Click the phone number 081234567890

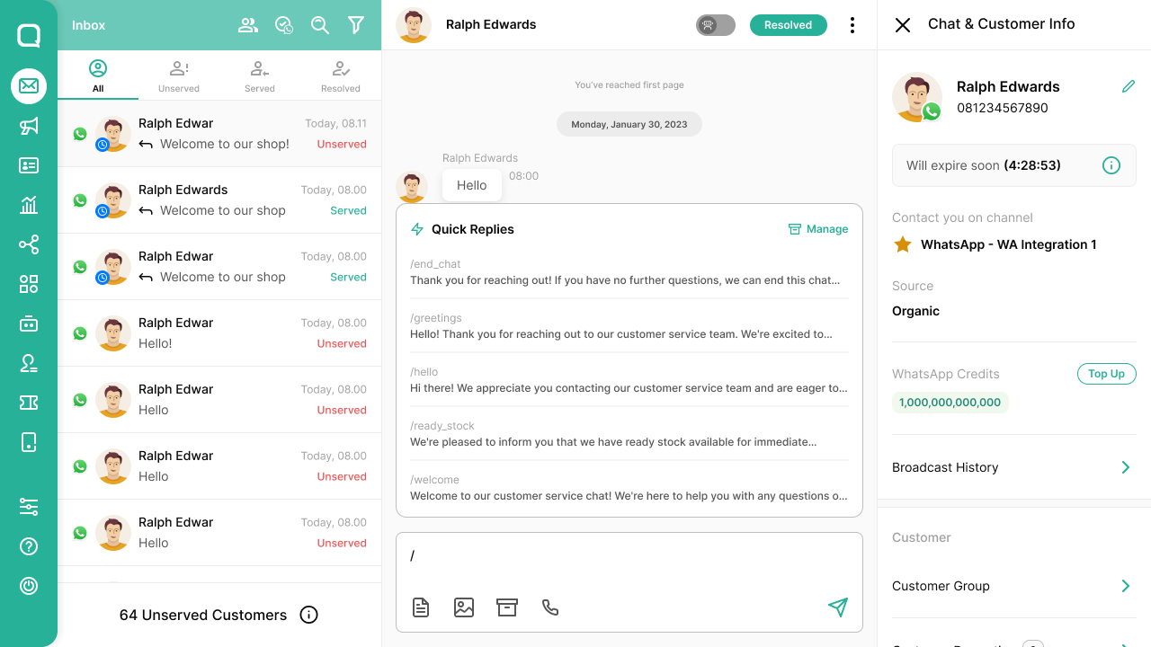[1003, 108]
